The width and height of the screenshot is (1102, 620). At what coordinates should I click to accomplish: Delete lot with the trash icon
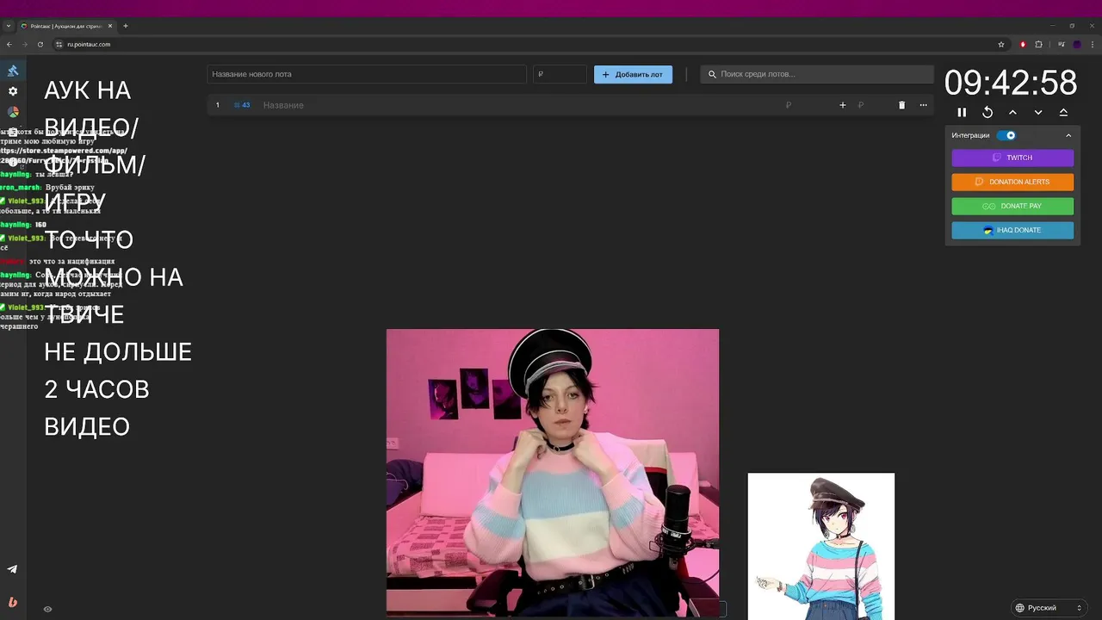[x=901, y=105]
